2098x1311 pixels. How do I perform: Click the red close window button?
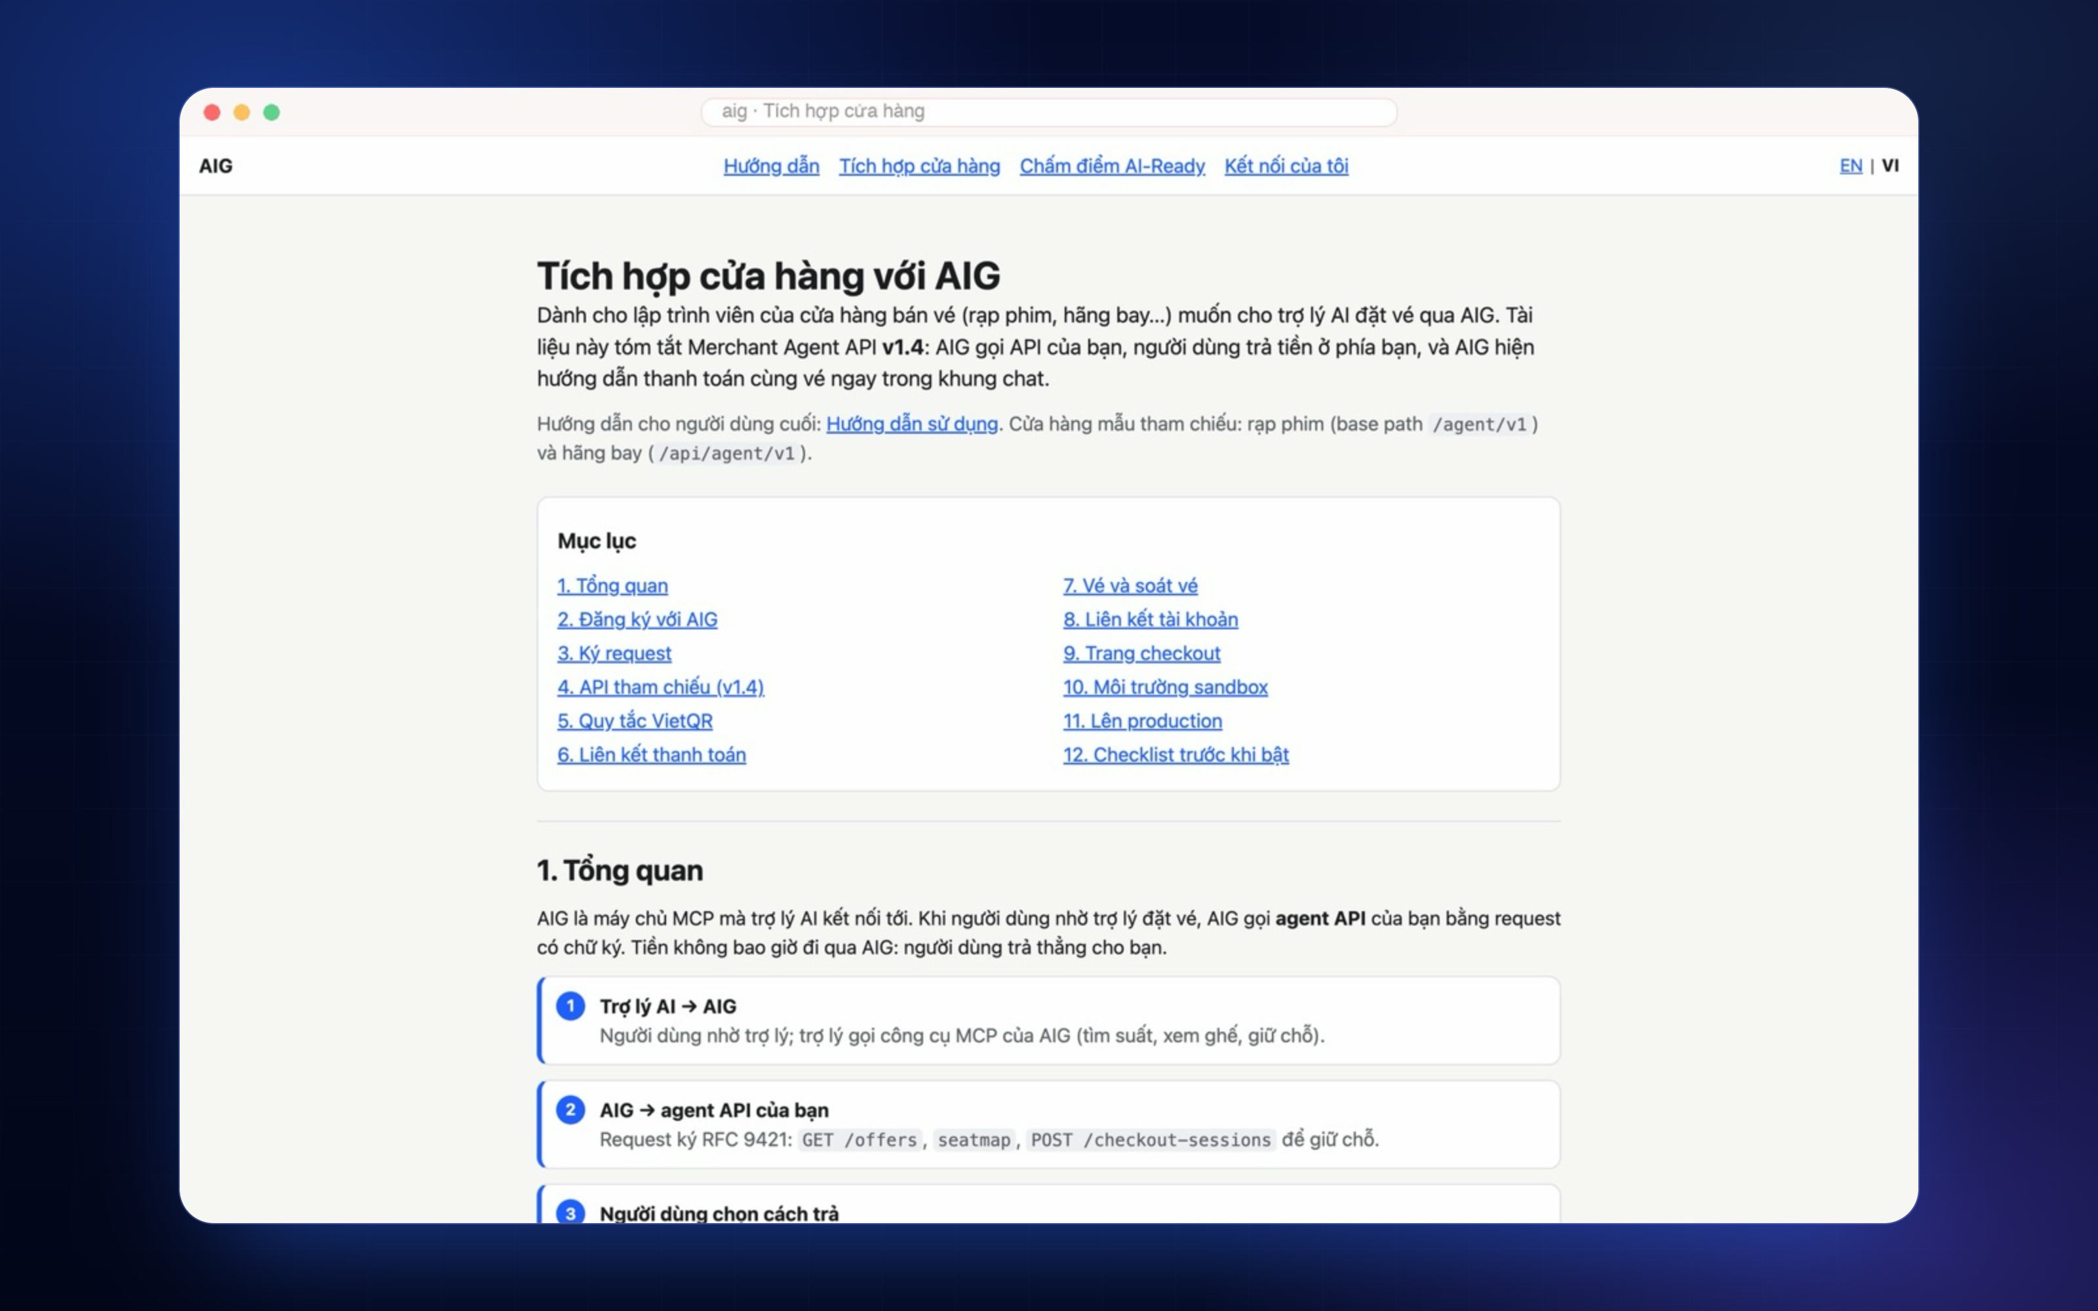[x=212, y=112]
